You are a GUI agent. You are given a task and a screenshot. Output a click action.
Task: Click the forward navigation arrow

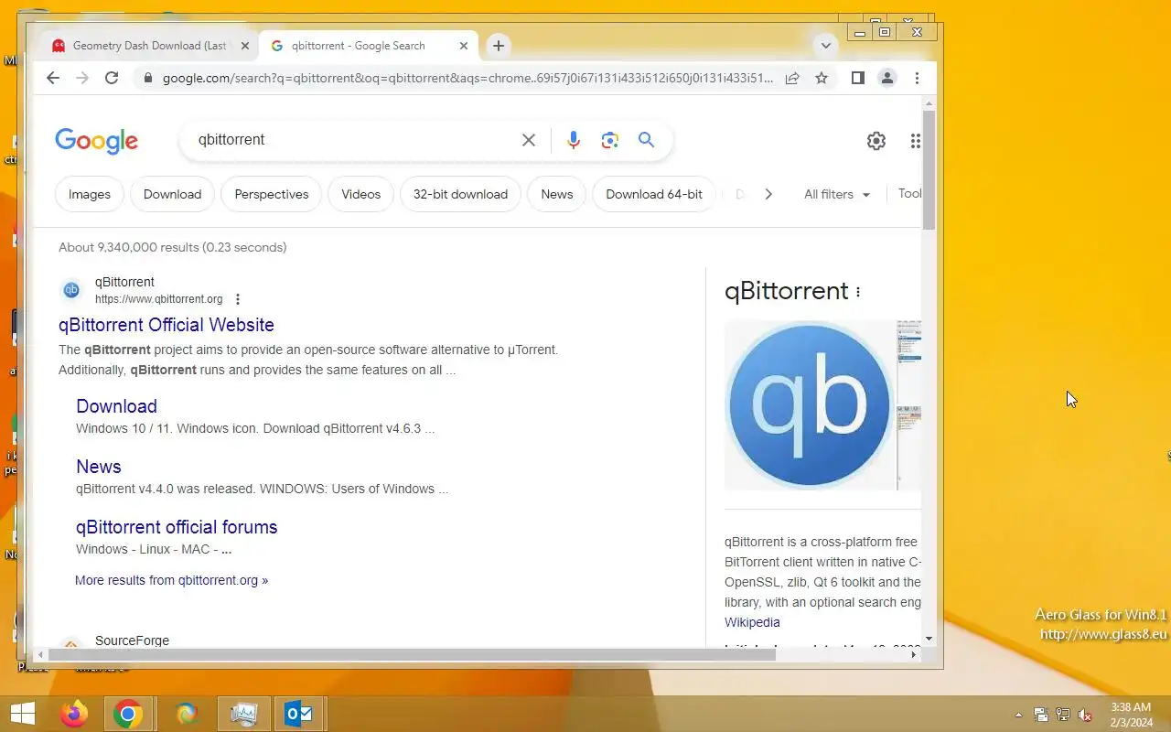[x=82, y=78]
